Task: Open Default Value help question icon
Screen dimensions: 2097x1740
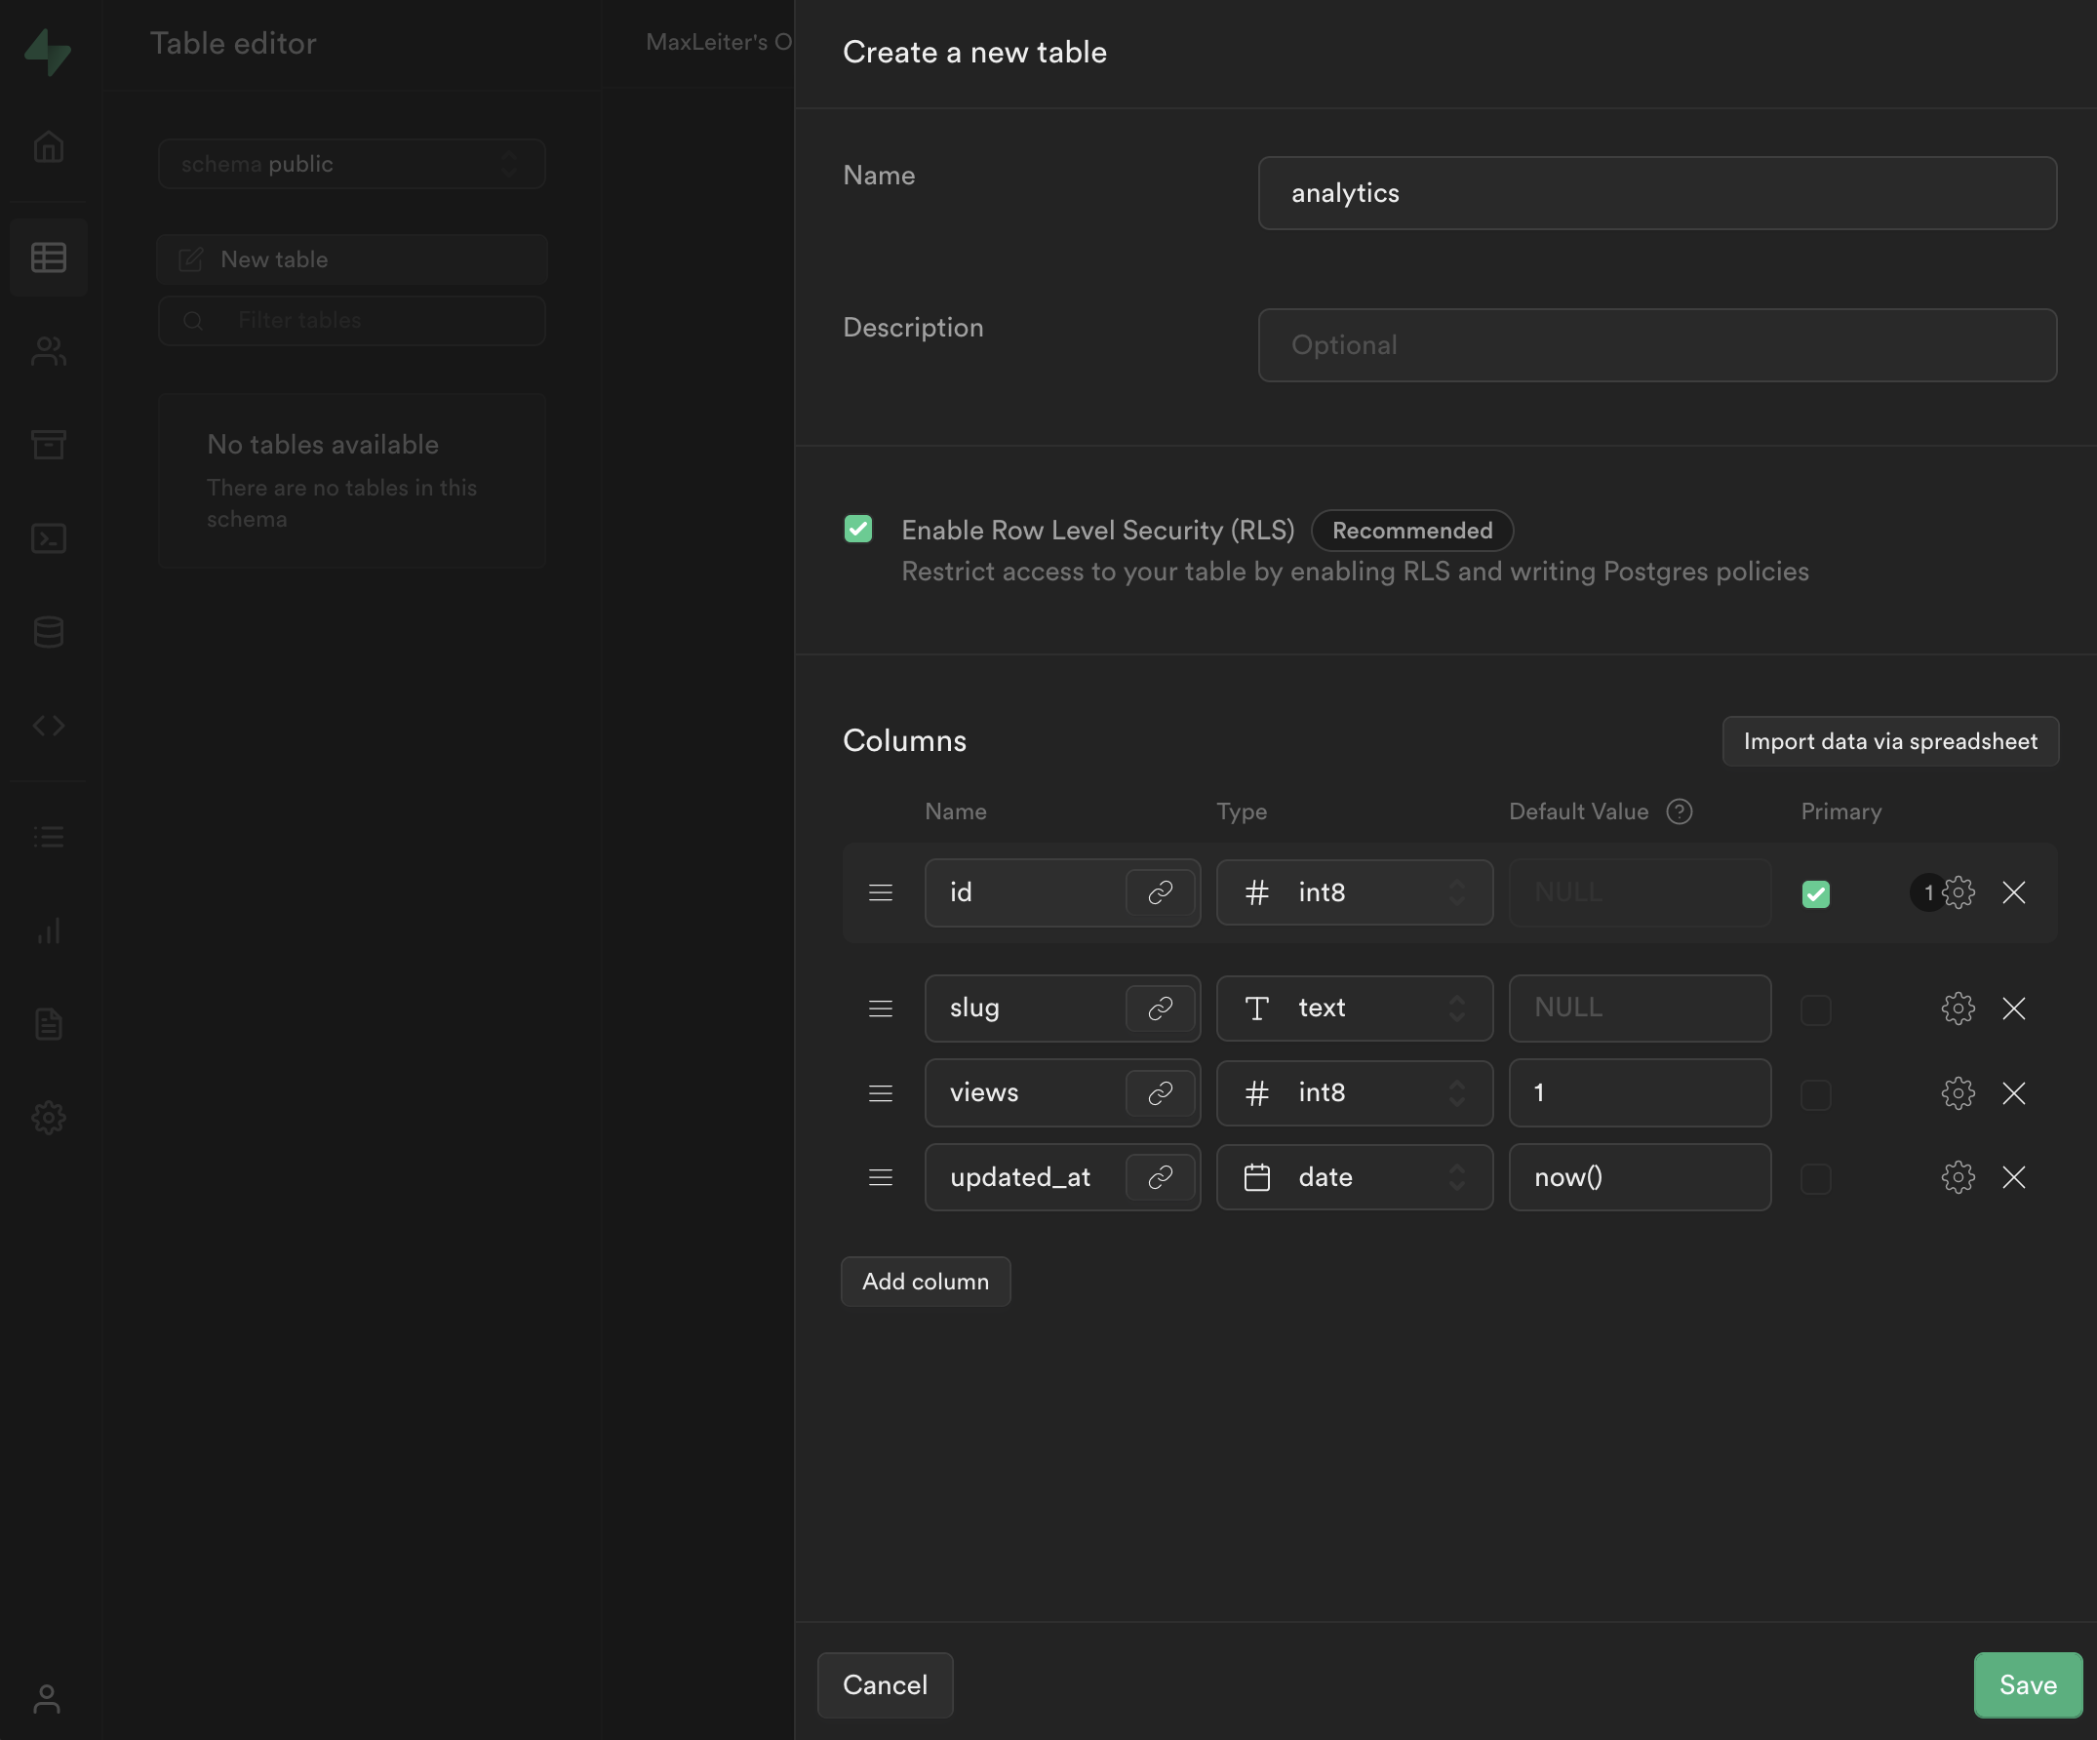Action: click(1680, 811)
